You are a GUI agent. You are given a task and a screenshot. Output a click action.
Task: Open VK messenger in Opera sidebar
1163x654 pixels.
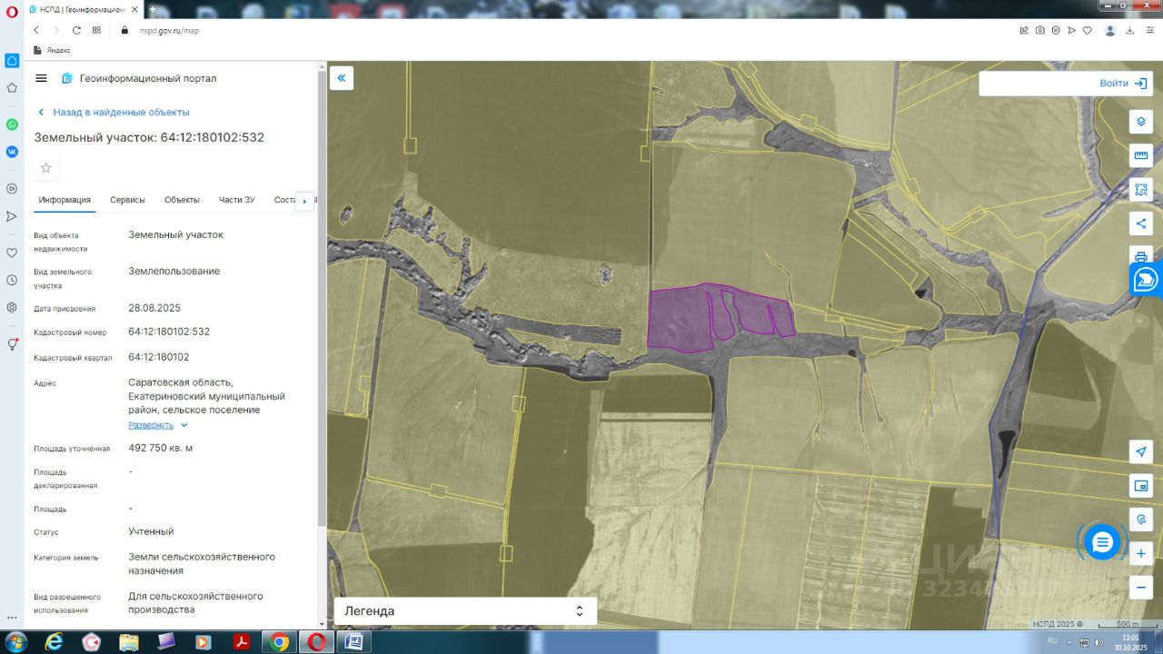pyautogui.click(x=12, y=152)
